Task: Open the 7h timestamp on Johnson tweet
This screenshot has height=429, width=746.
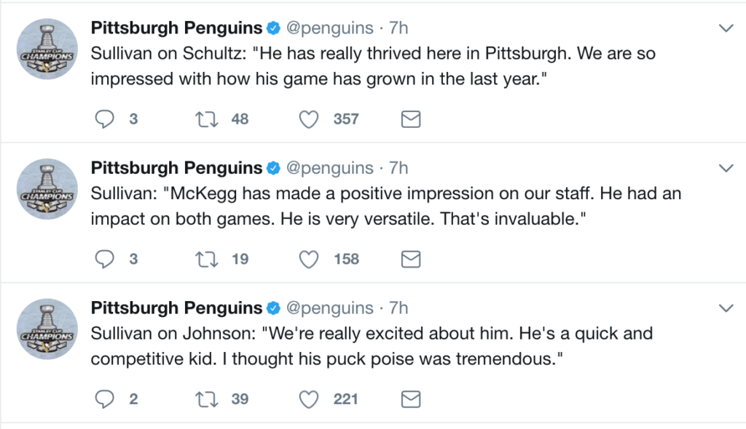Action: click(398, 308)
